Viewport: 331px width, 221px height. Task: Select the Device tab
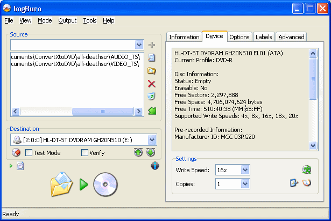(214, 36)
